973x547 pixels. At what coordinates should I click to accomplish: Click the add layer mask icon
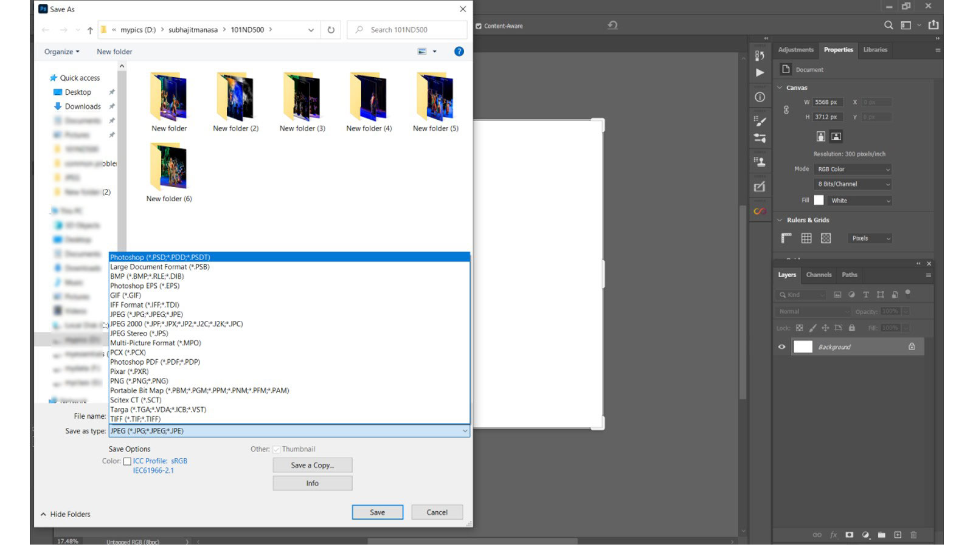pyautogui.click(x=849, y=535)
